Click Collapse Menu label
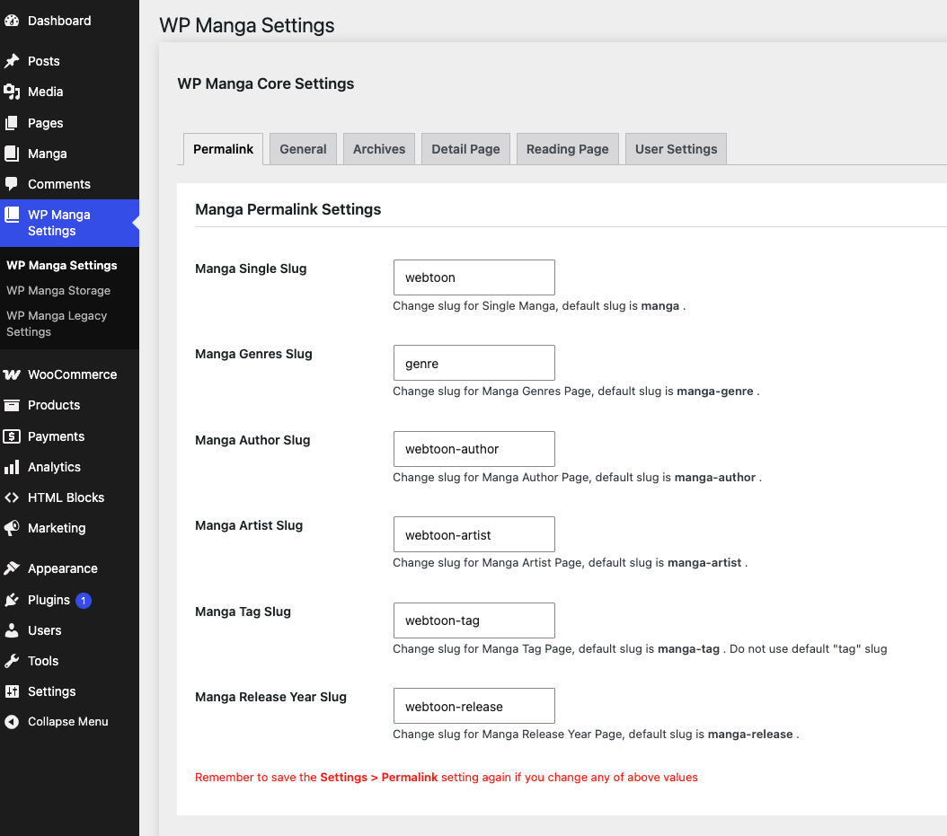 pos(67,722)
